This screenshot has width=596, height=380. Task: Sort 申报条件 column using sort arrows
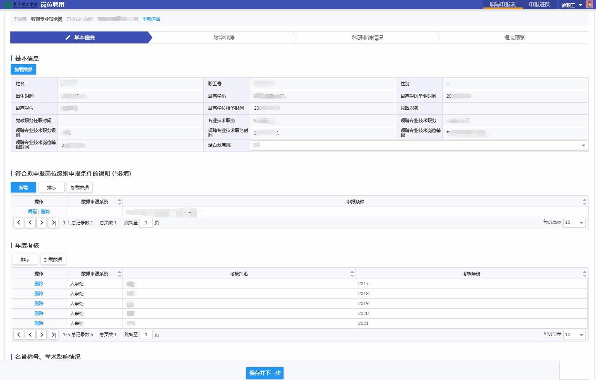pyautogui.click(x=584, y=202)
